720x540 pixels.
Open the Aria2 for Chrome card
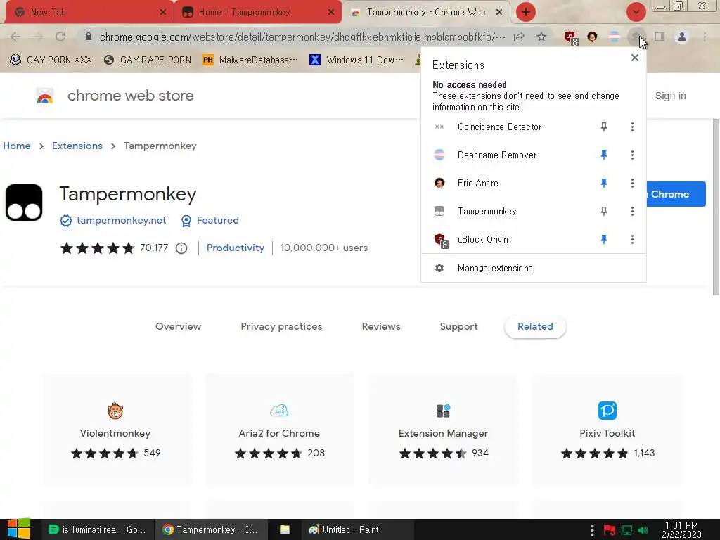coord(279,430)
